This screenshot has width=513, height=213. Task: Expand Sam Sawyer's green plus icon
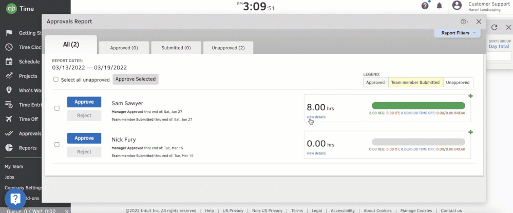point(470,96)
